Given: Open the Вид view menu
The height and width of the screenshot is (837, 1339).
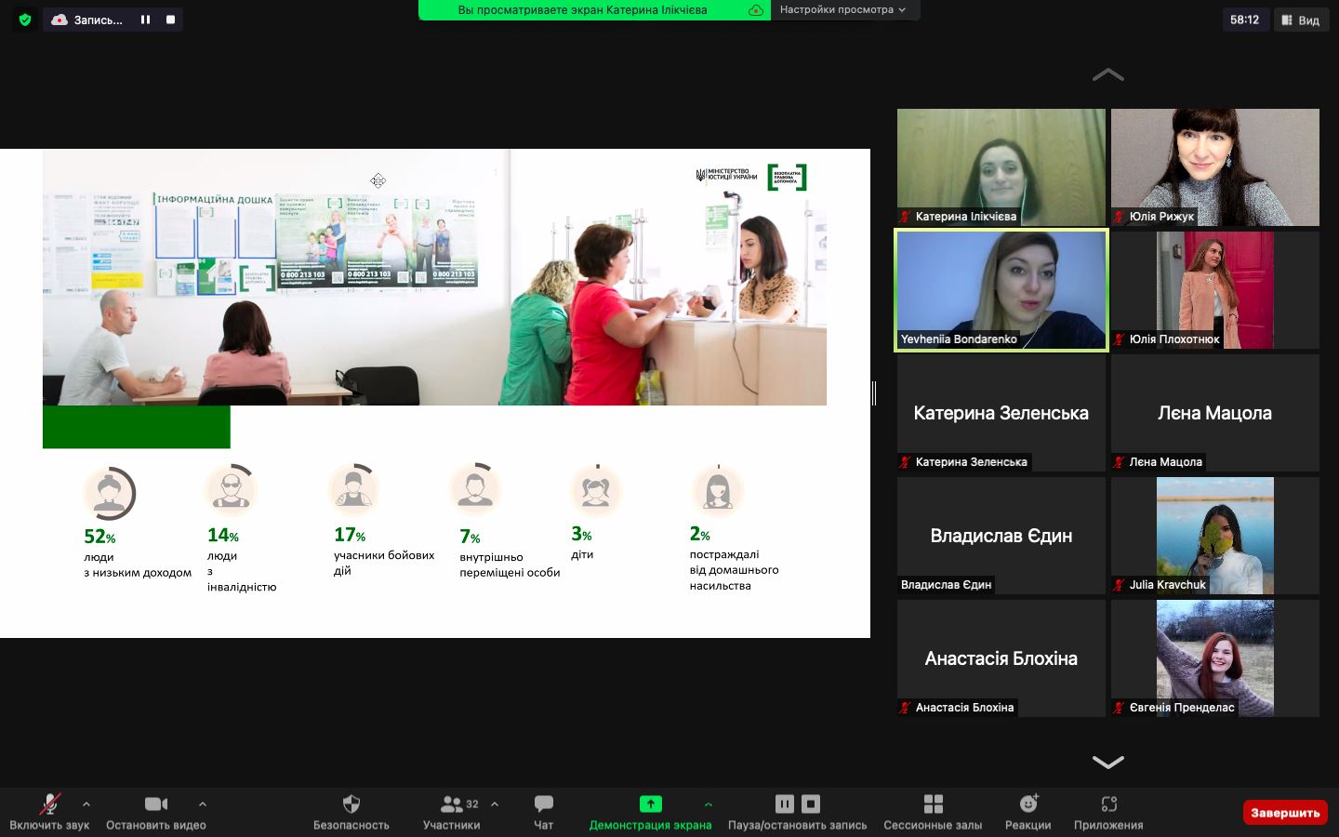Looking at the screenshot, I should tap(1300, 20).
